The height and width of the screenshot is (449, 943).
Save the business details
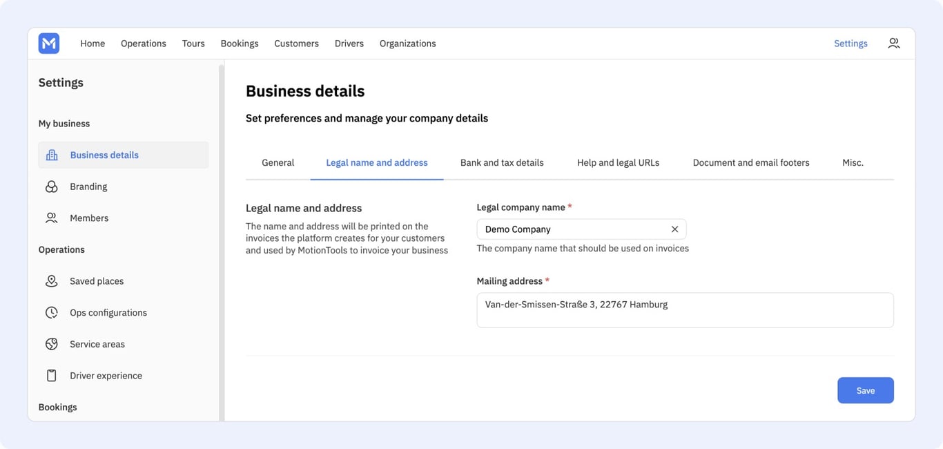click(x=866, y=390)
